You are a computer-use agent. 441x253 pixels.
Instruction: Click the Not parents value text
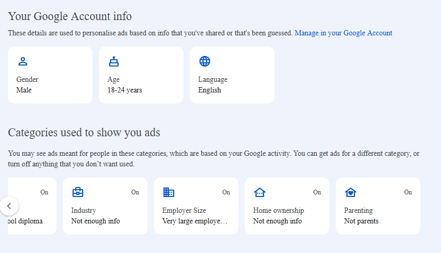coord(361,221)
